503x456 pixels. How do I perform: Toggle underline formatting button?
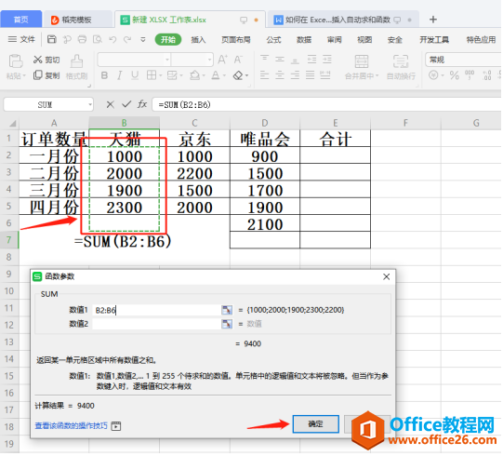(135, 75)
